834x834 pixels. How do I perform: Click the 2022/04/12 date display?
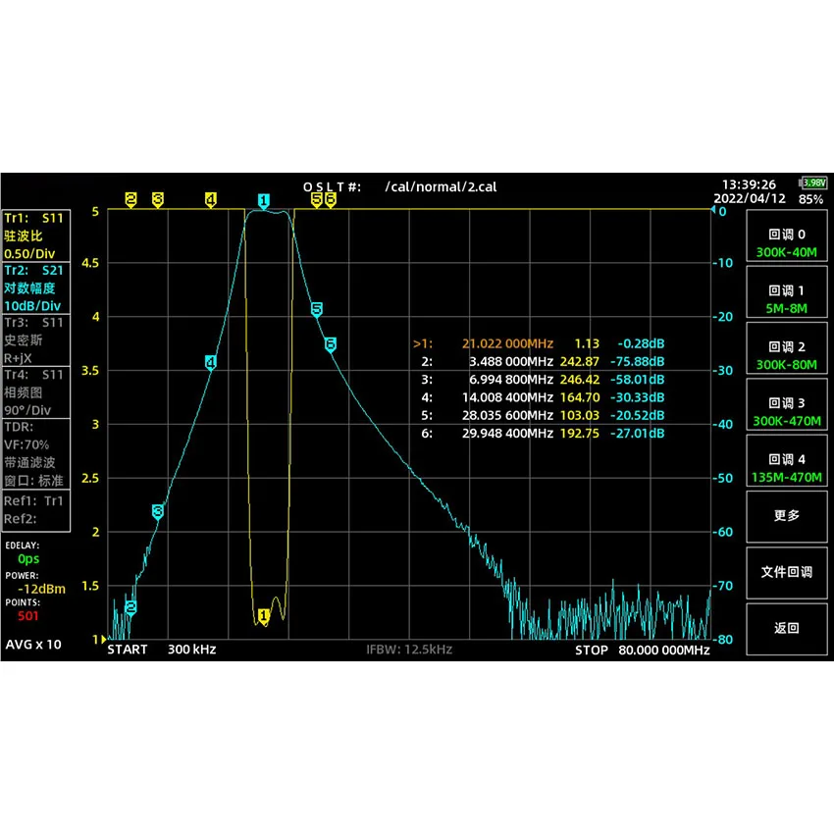tap(750, 198)
